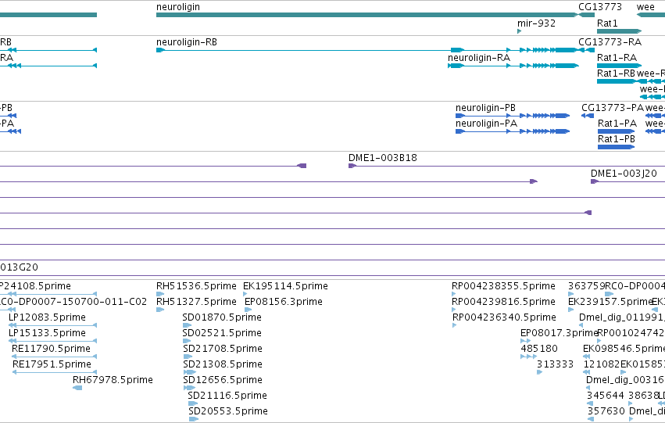
Task: Click the neuroligin gene label
Action: pyautogui.click(x=177, y=7)
